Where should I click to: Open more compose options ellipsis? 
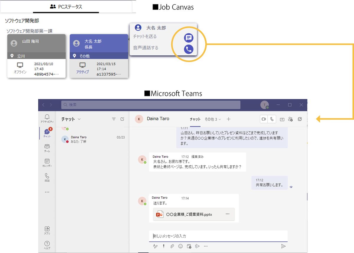[x=206, y=246]
